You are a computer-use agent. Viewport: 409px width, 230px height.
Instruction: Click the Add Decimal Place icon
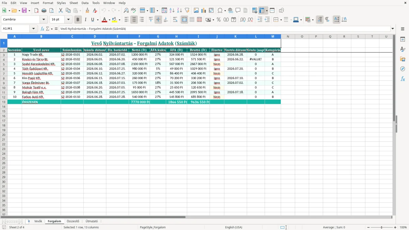click(x=243, y=20)
